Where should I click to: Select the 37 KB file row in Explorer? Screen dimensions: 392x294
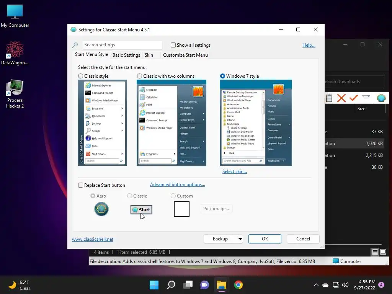pos(355,132)
